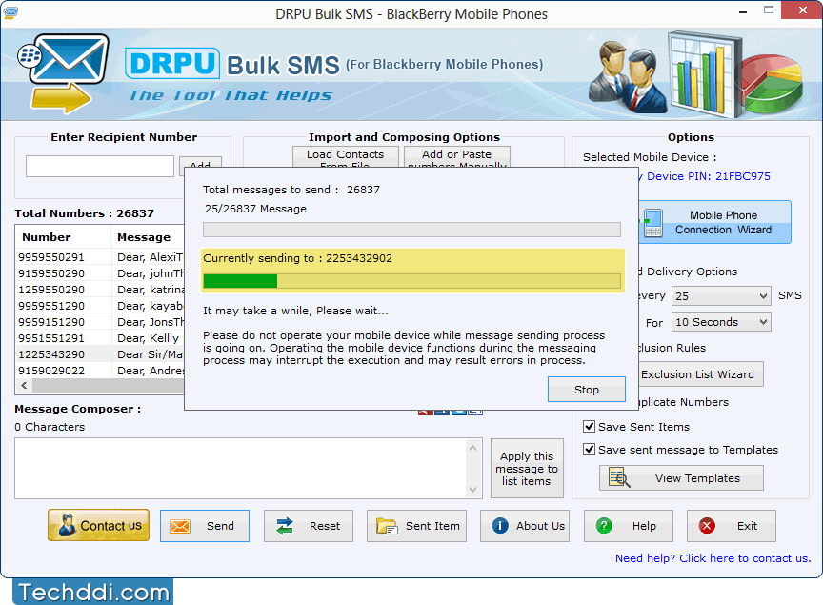Click '25/26837 Message' counter text

click(255, 209)
